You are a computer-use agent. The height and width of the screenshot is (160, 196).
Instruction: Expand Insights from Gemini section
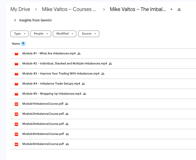[x=15, y=20]
